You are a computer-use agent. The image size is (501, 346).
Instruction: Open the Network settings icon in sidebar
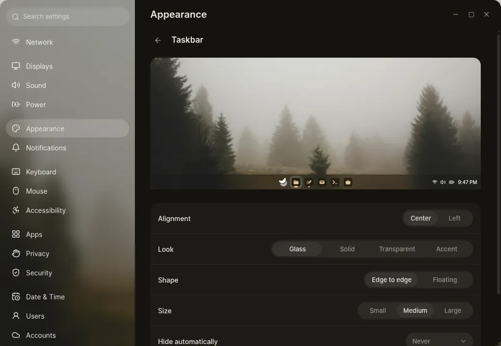(x=15, y=42)
